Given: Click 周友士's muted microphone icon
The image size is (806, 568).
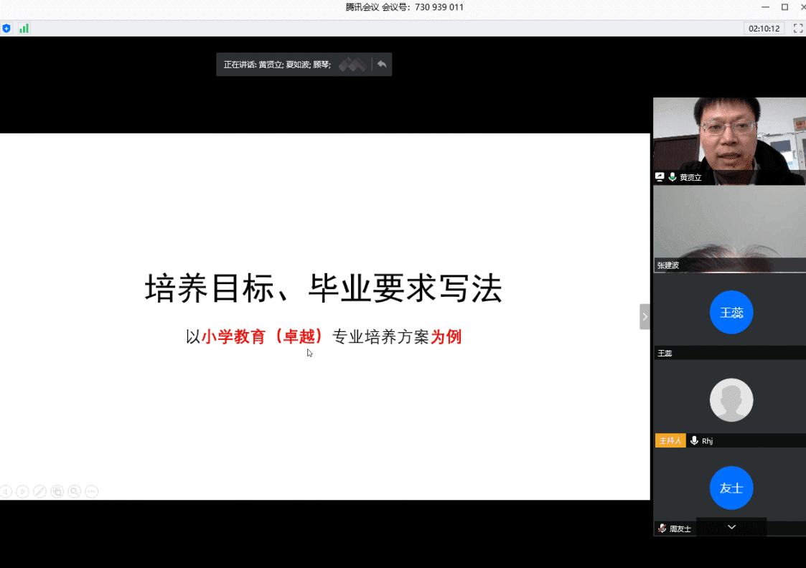Looking at the screenshot, I should click(x=662, y=529).
